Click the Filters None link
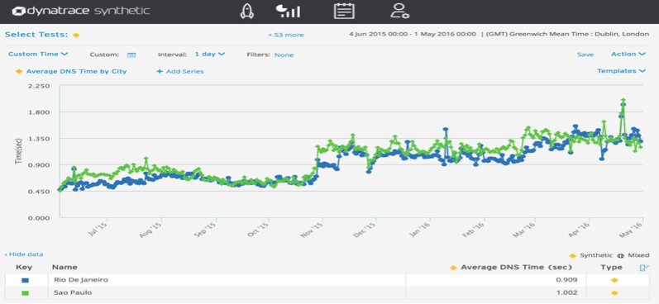Viewport: 659px width, 304px height. pos(284,55)
